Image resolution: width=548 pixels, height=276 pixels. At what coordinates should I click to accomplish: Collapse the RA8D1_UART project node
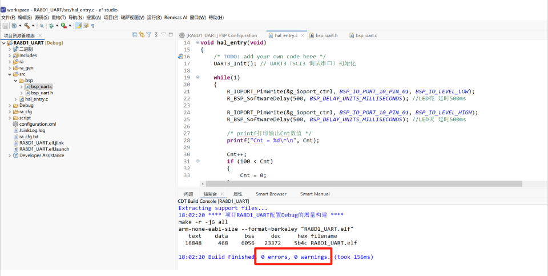click(x=3, y=43)
